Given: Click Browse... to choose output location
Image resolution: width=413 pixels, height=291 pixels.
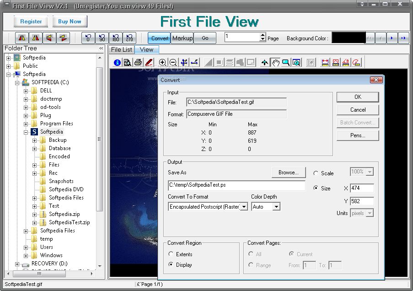Looking at the screenshot, I should coord(289,172).
